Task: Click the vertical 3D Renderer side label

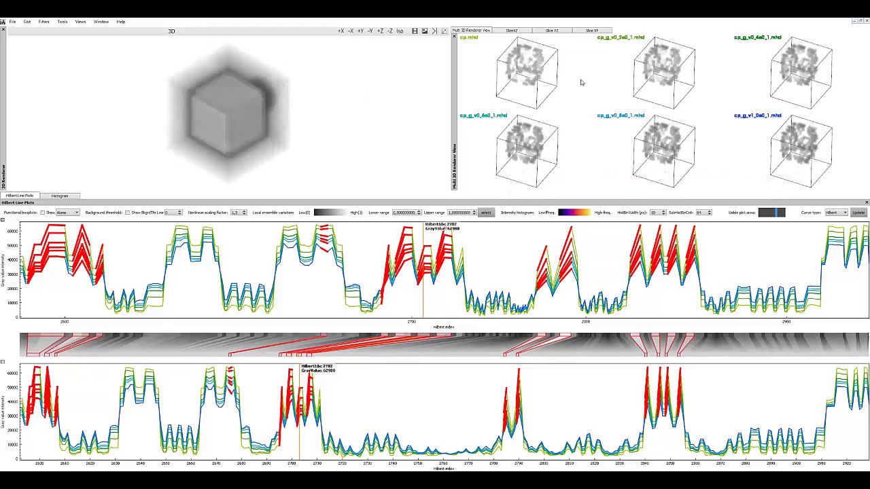Action: [3, 177]
